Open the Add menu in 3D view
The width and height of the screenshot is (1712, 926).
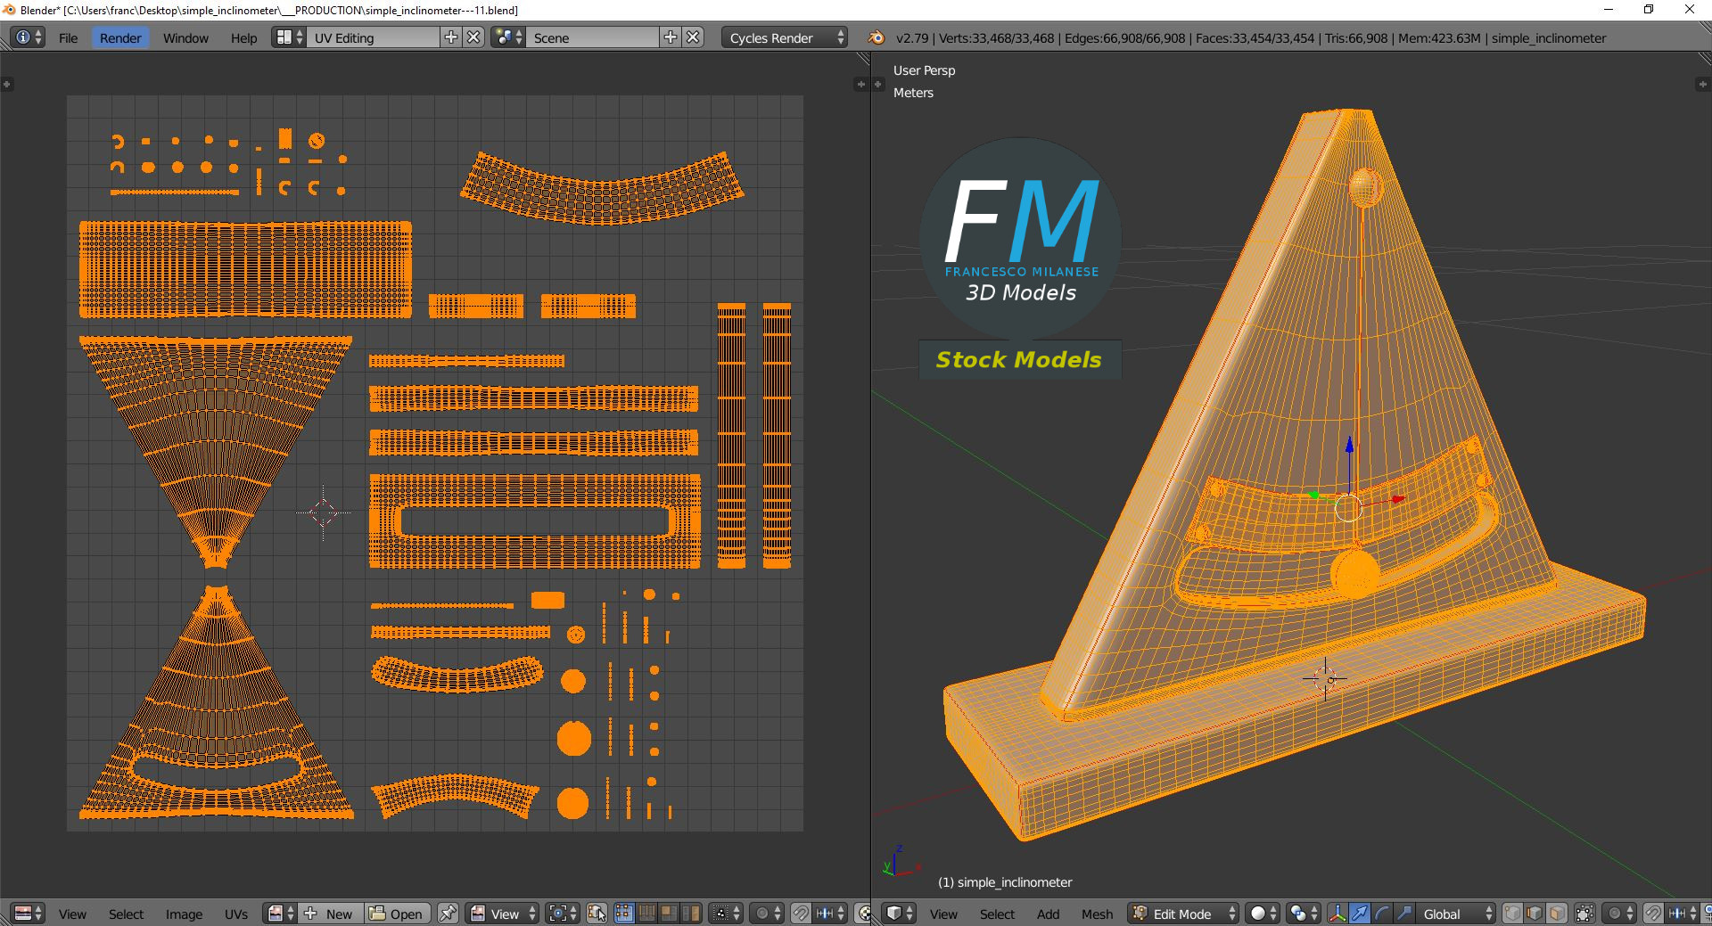click(1048, 914)
